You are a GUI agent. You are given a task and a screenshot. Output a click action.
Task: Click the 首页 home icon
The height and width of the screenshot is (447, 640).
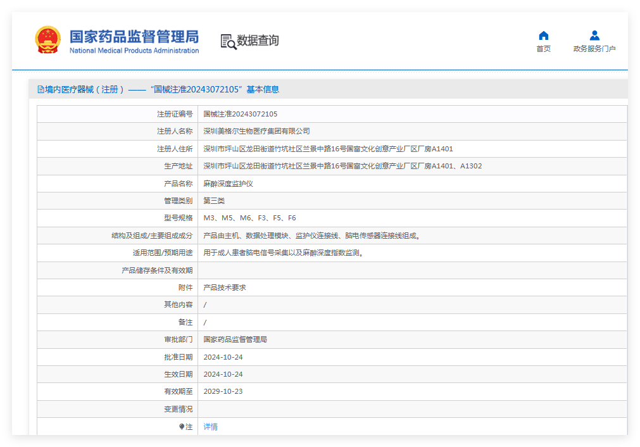pos(543,35)
